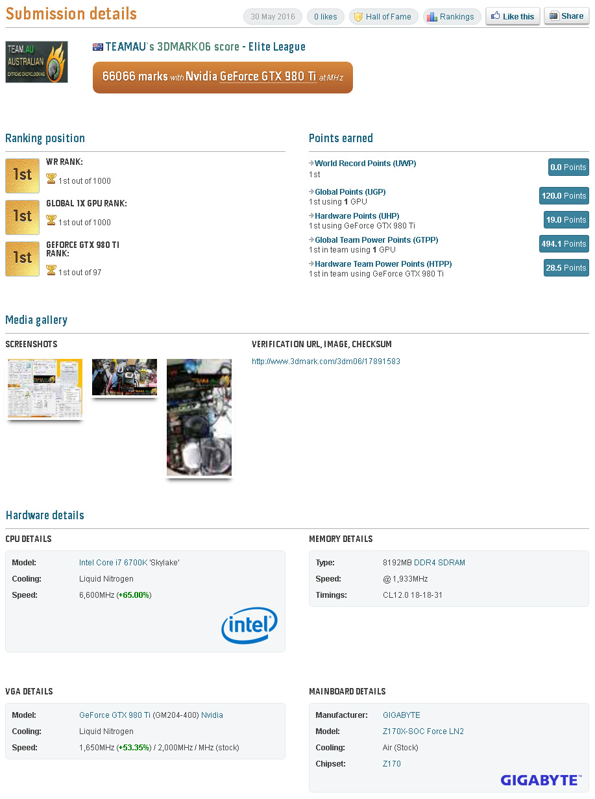This screenshot has height=799, width=595.
Task: Click the arrow beside World Record Points
Action: pyautogui.click(x=311, y=164)
